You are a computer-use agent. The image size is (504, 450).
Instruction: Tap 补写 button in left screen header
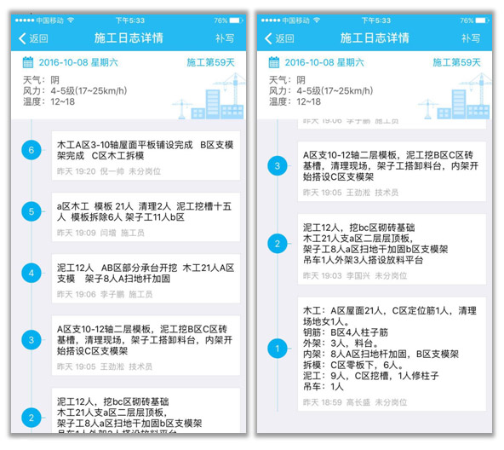pyautogui.click(x=225, y=38)
